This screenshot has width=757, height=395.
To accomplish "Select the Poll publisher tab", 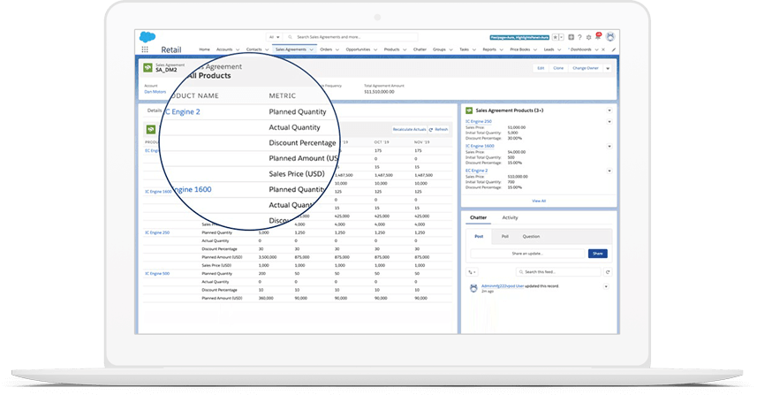I will click(x=505, y=237).
